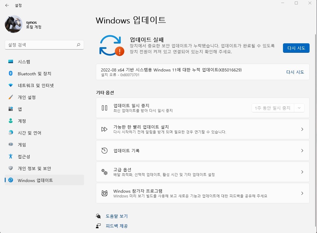Open the 계정 settings category label
Screen dimensions: 317x233
point(22,121)
